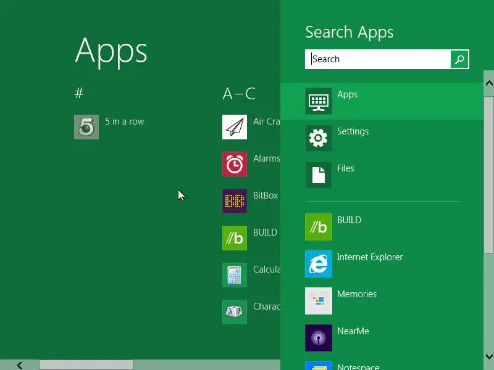494x370 pixels.
Task: Select the Apps search scope icon
Action: pyautogui.click(x=319, y=101)
